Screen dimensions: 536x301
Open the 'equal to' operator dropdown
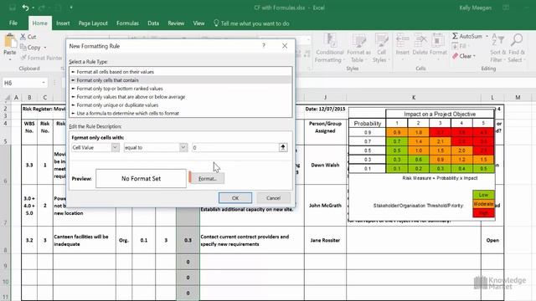[183, 147]
